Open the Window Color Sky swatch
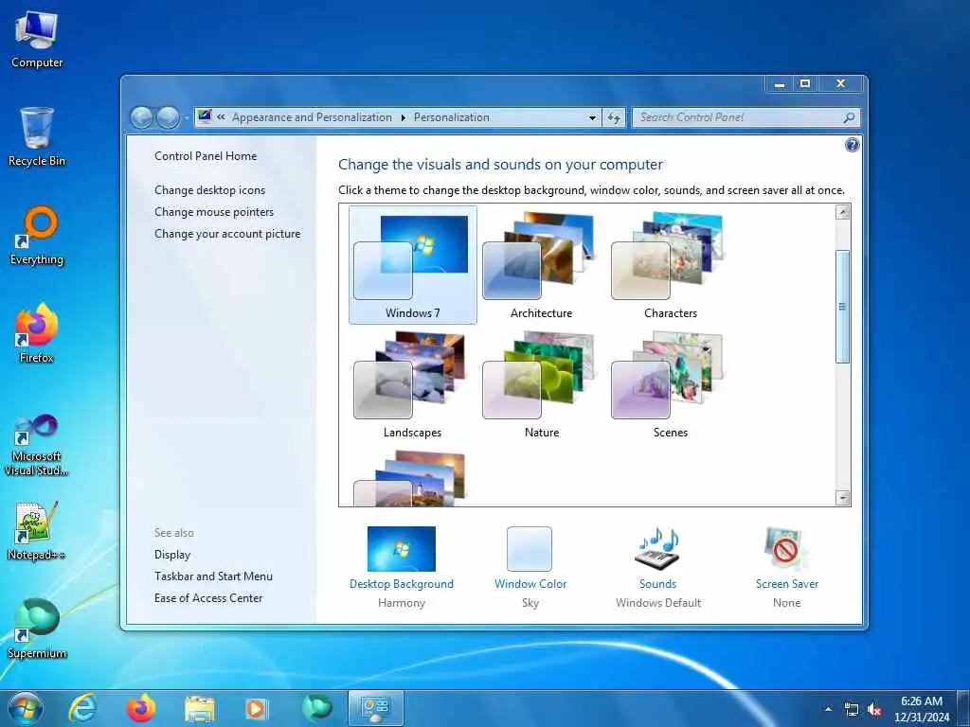This screenshot has width=970, height=727. click(x=530, y=549)
